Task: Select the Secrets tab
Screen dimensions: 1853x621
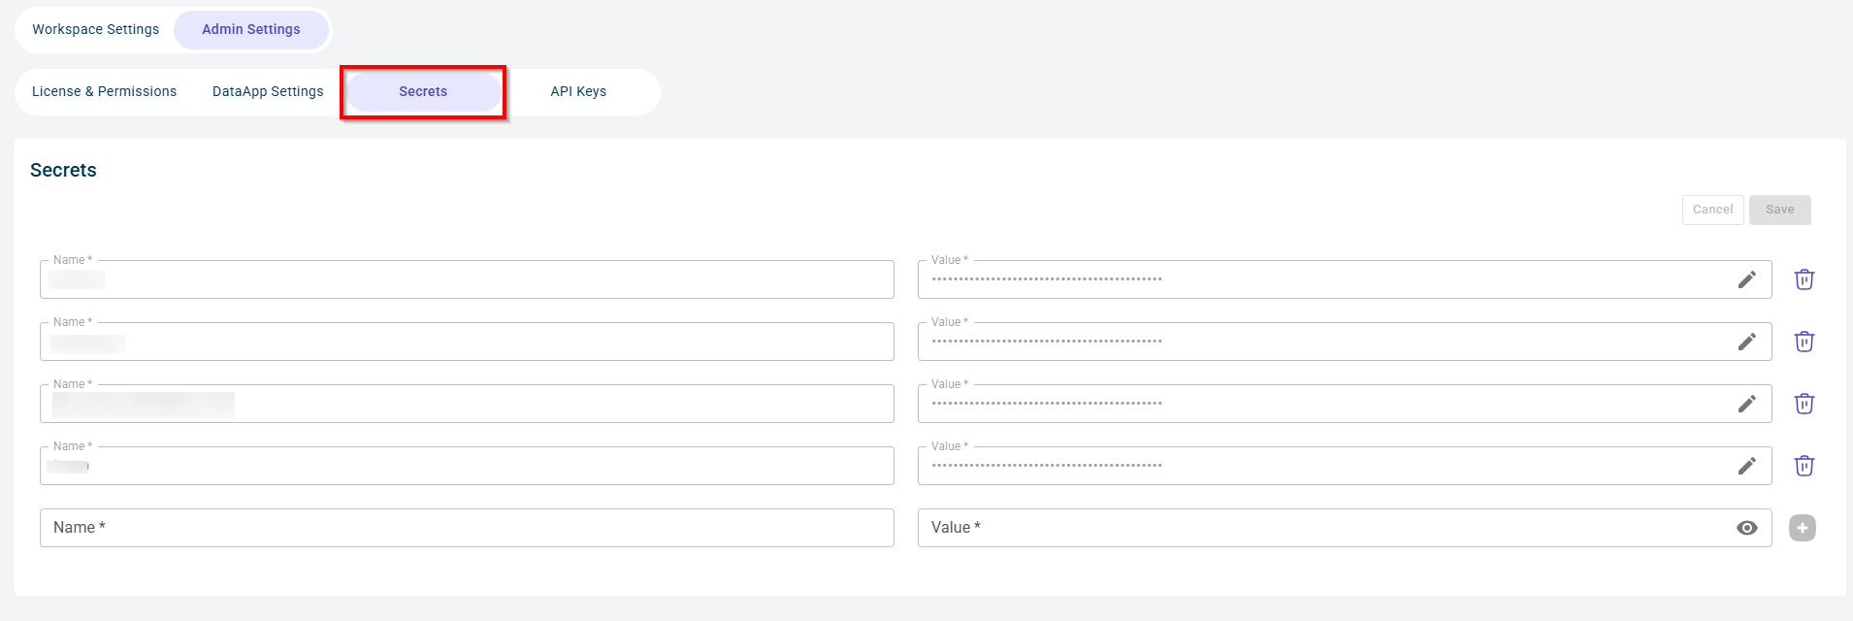Action: coord(423,91)
